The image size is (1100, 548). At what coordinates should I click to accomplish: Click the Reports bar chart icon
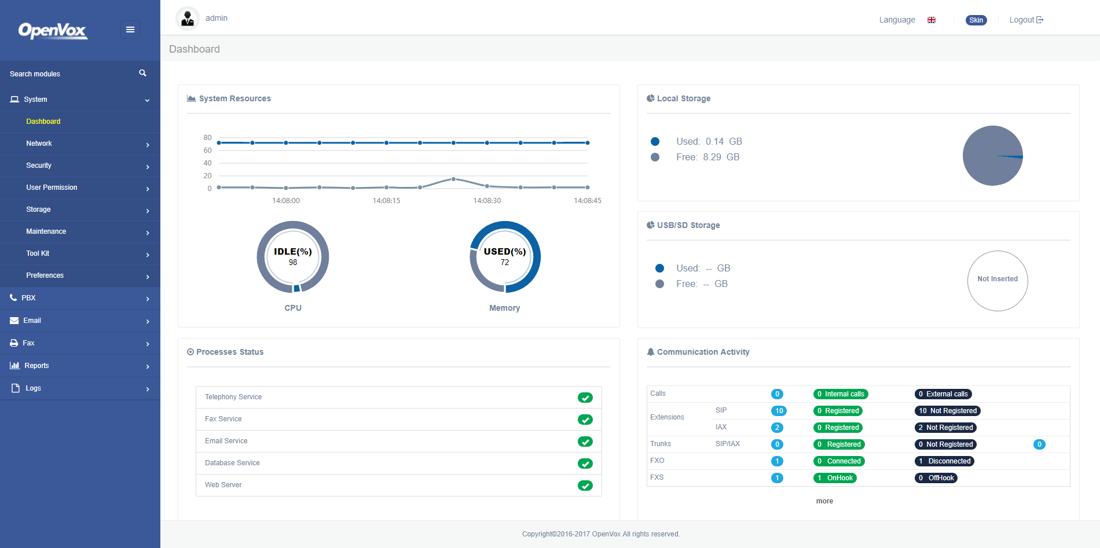tap(14, 365)
